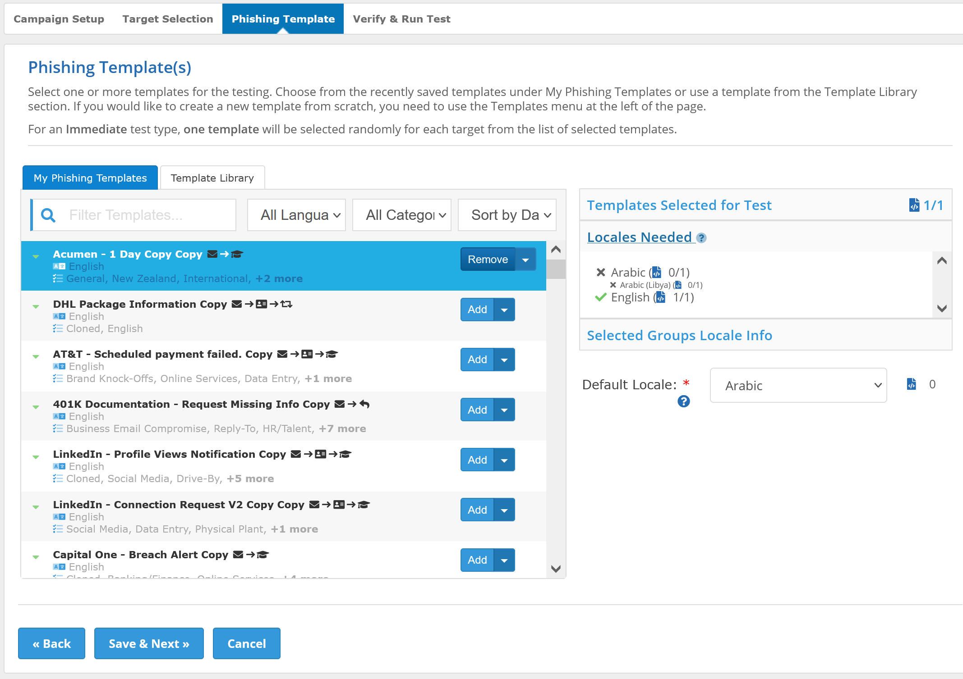963x679 pixels.
Task: Go to the Campaign Setup tab
Action: coord(59,19)
